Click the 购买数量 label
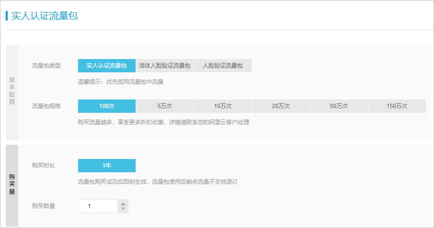Image resolution: width=434 pixels, height=228 pixels. (43, 206)
